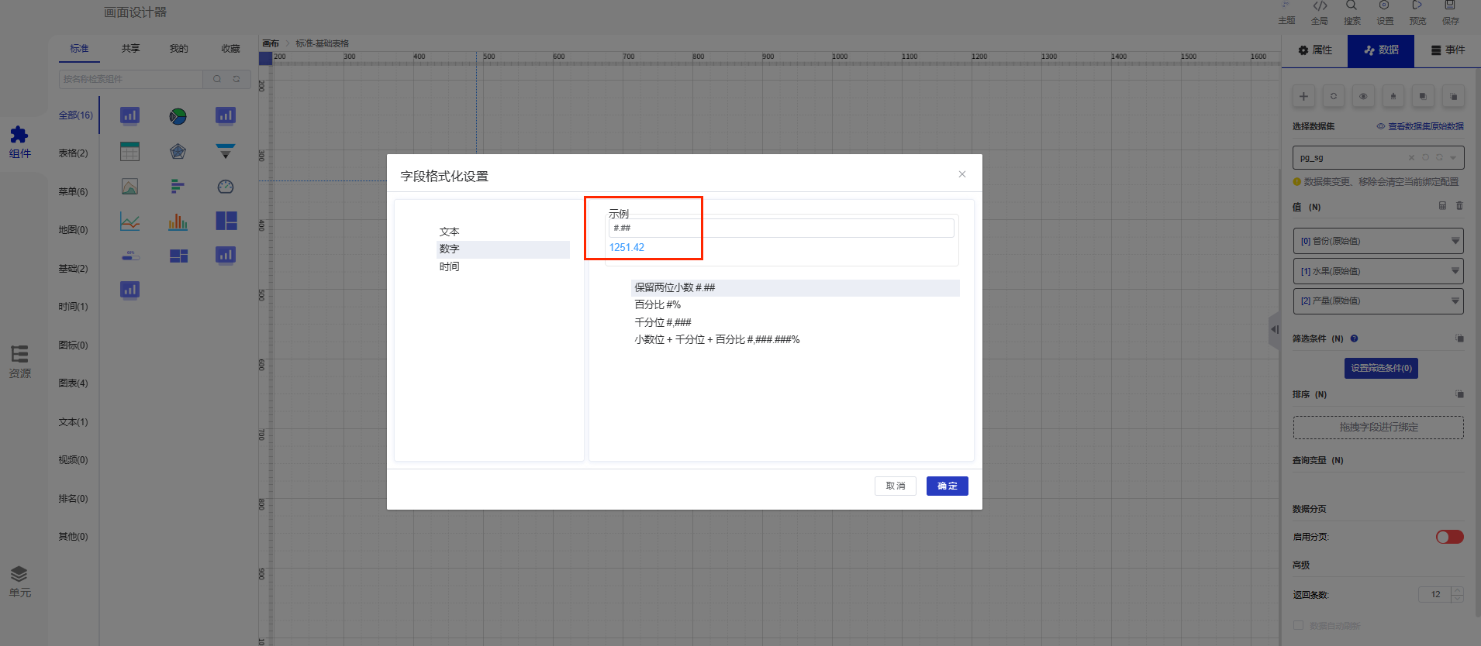
Task: Click the 拖拽字段进行绑定 drop zone
Action: click(x=1378, y=428)
